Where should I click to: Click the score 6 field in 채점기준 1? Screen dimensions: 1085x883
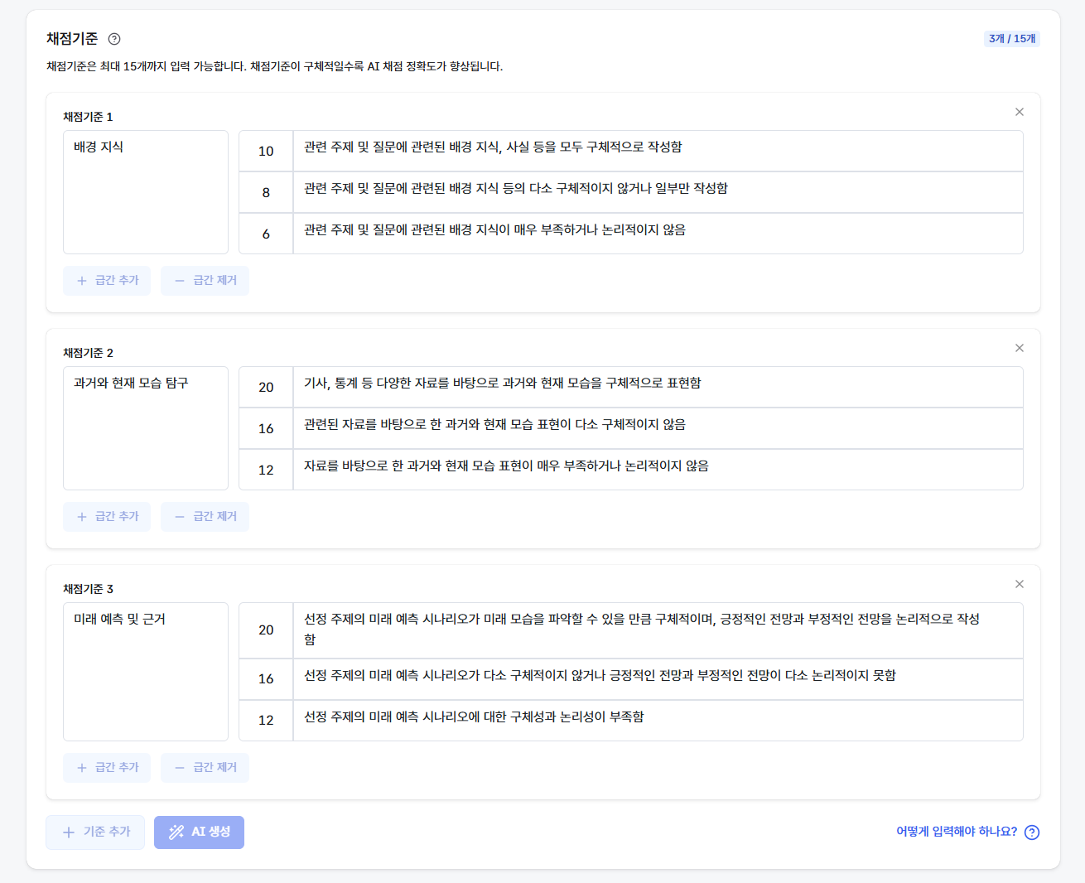pos(266,234)
